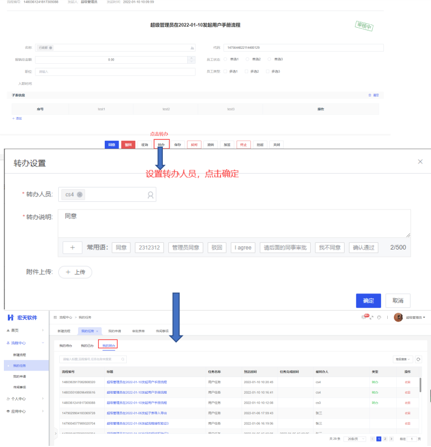Click the blue 同意 approve button
Screen dimensions: 431x447
click(111, 145)
